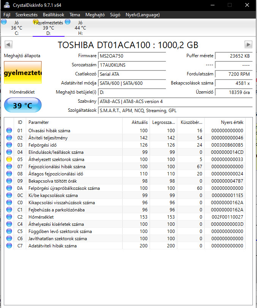Click the Aktuális column header
This screenshot has width=257, height=308.
click(136, 122)
